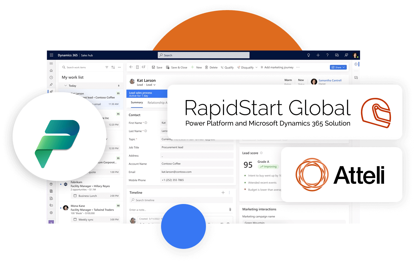The width and height of the screenshot is (415, 264).
Task: Open the Relationship Analytics tab
Action: tap(158, 103)
